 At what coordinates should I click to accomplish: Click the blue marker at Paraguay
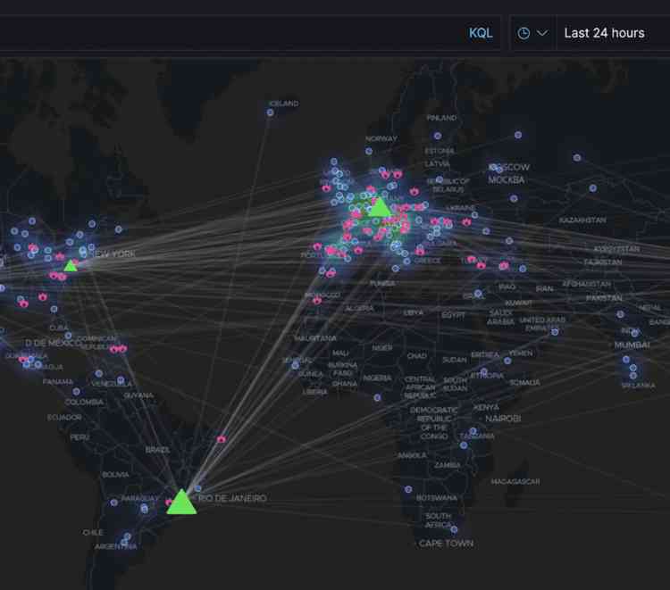145,509
